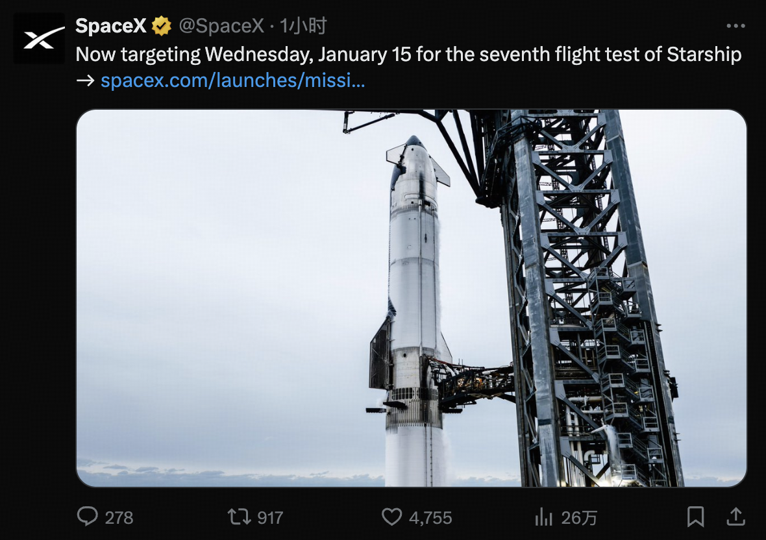The width and height of the screenshot is (766, 540).
Task: Open the reply icon to comment
Action: (x=88, y=517)
